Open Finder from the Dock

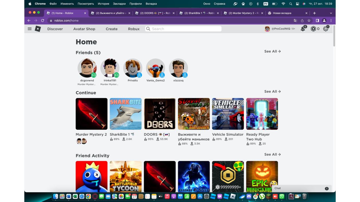[56, 196]
